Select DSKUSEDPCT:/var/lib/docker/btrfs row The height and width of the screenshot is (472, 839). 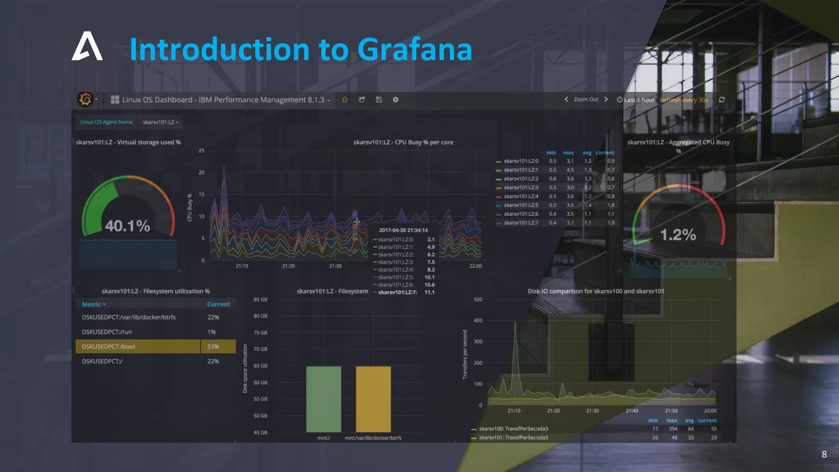click(156, 317)
